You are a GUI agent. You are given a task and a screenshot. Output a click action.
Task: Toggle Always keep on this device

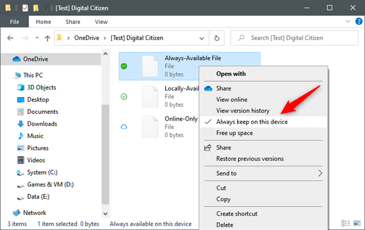point(264,122)
